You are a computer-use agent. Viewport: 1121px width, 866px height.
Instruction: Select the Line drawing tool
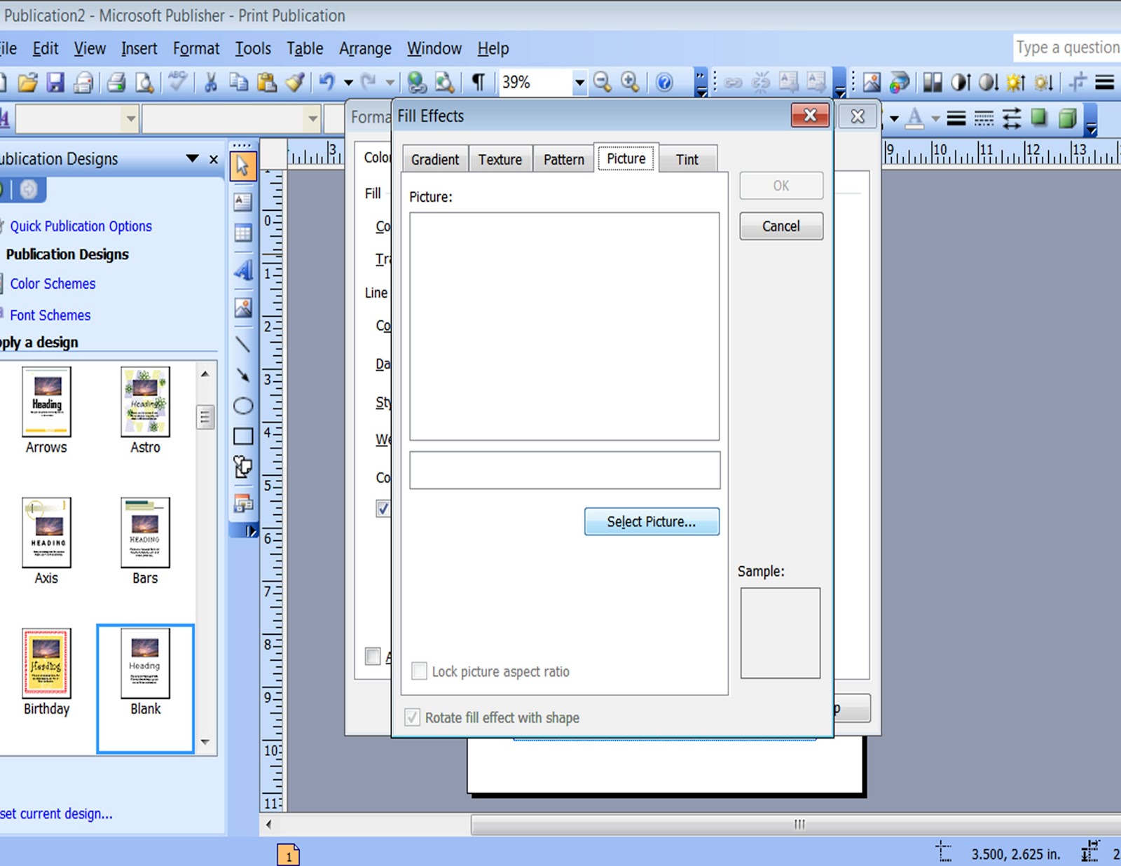tap(243, 343)
